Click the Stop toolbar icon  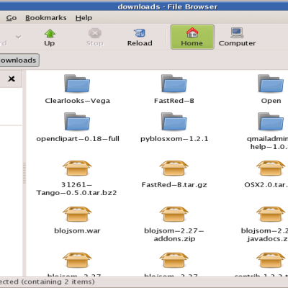pyautogui.click(x=95, y=33)
